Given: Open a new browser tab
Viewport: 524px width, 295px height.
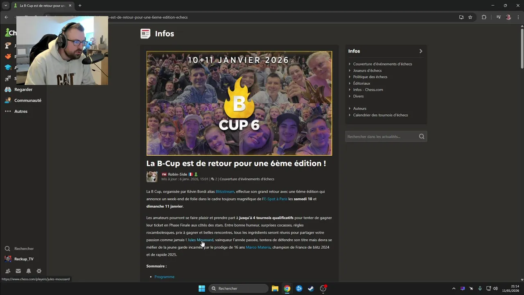Looking at the screenshot, I should point(80,6).
